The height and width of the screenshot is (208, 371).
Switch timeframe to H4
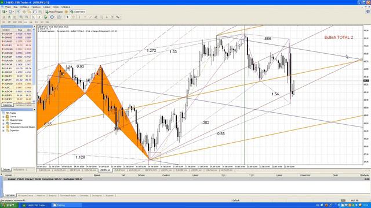31,22
